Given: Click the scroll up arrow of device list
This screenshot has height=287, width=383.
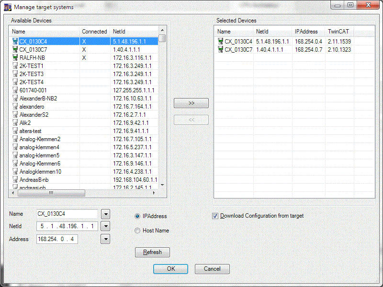Looking at the screenshot, I should (162, 30).
